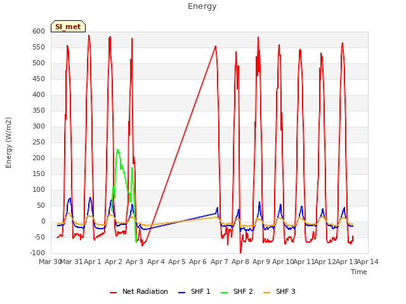Image resolution: width=406 pixels, height=304 pixels.
Task: Click the 150 y-axis tick label
Action: tap(39, 174)
